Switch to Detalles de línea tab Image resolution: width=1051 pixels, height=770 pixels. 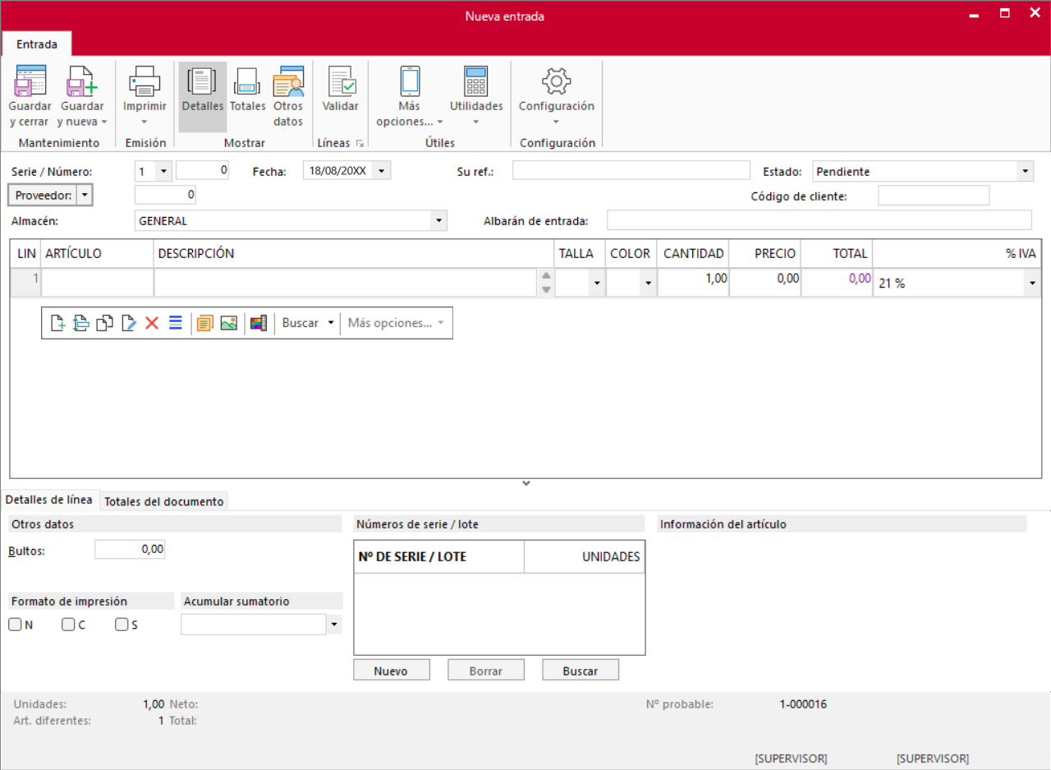(x=49, y=500)
